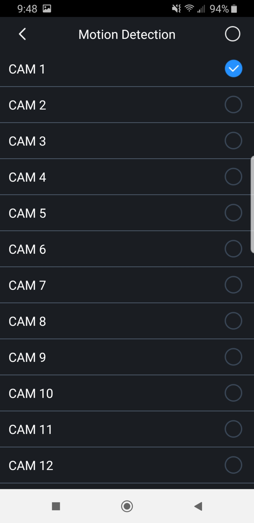Uncheck the CAM 1 blue checkmark
254x523 pixels.
click(x=233, y=69)
